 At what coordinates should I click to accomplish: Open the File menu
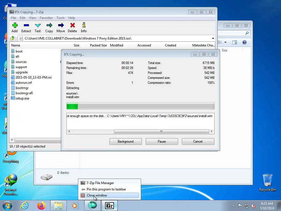13,18
